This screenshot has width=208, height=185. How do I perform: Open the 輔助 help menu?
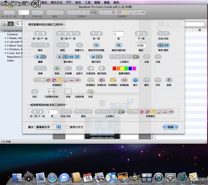pos(116,2)
